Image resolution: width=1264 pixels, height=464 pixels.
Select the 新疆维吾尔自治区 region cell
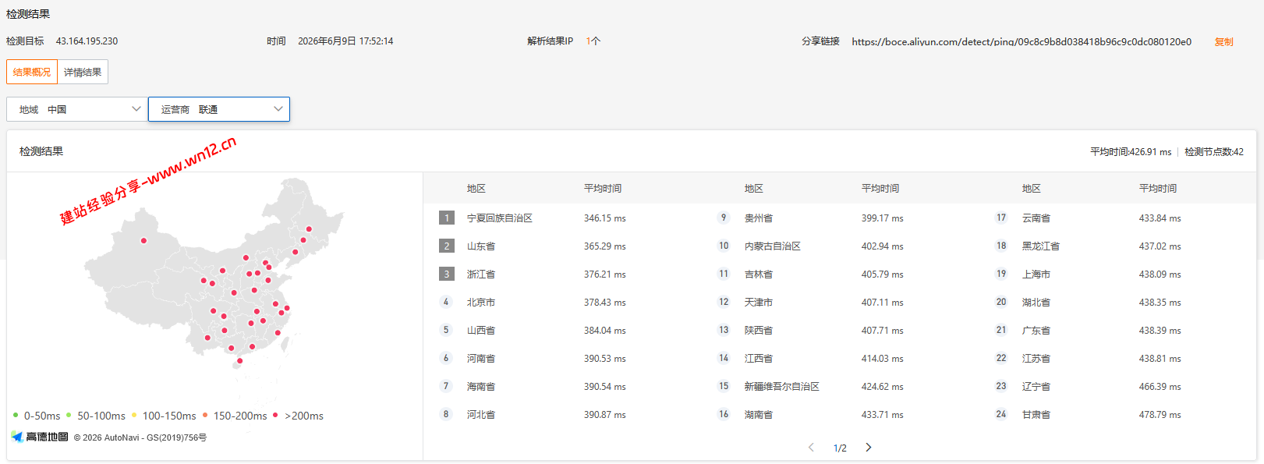tap(782, 387)
